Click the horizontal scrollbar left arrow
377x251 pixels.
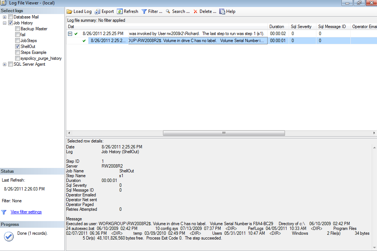point(69,133)
